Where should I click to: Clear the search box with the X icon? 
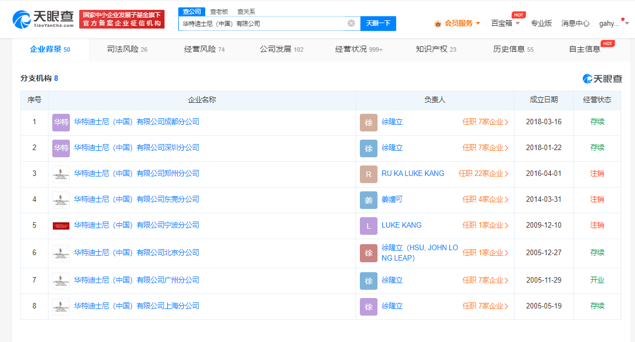[351, 24]
